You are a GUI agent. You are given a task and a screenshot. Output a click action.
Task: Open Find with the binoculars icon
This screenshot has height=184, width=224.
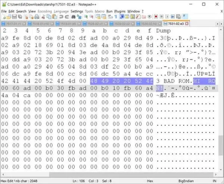tap(74, 17)
